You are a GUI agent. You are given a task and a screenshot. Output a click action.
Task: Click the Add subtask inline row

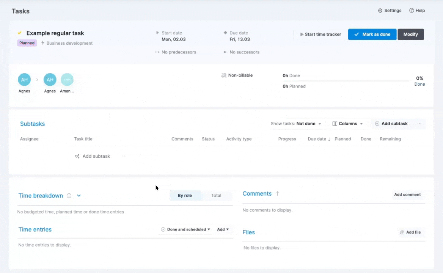tap(93, 156)
